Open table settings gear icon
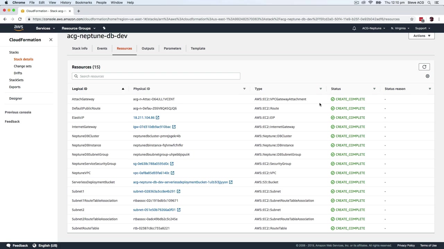 click(x=427, y=76)
